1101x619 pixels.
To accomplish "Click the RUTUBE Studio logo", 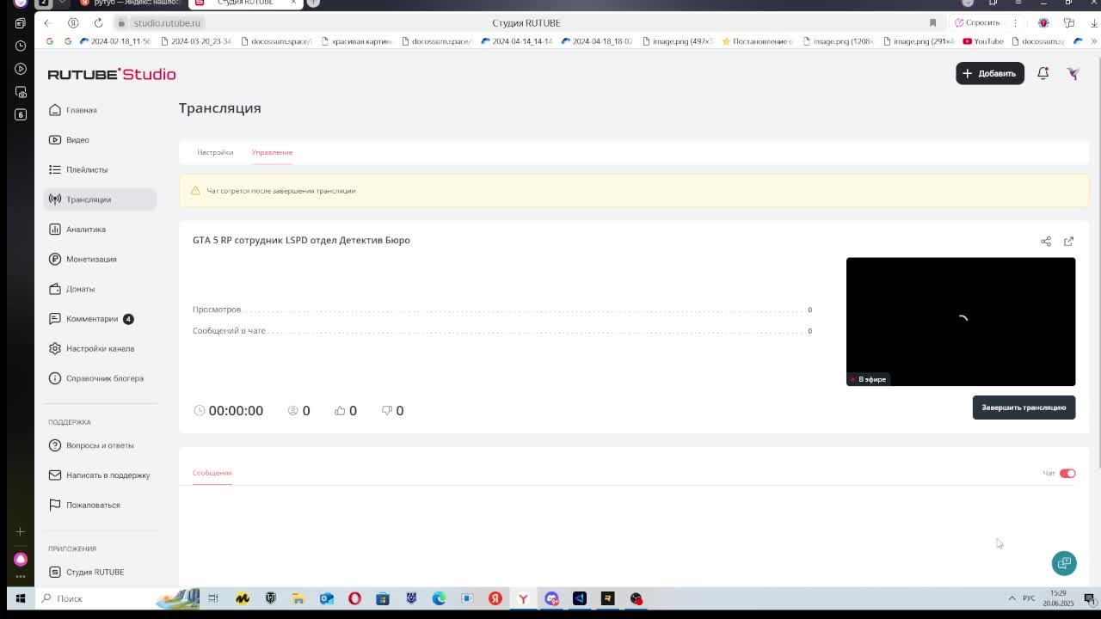I will (112, 74).
